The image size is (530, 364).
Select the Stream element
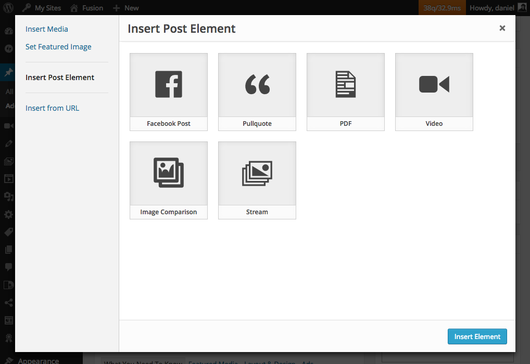click(257, 180)
